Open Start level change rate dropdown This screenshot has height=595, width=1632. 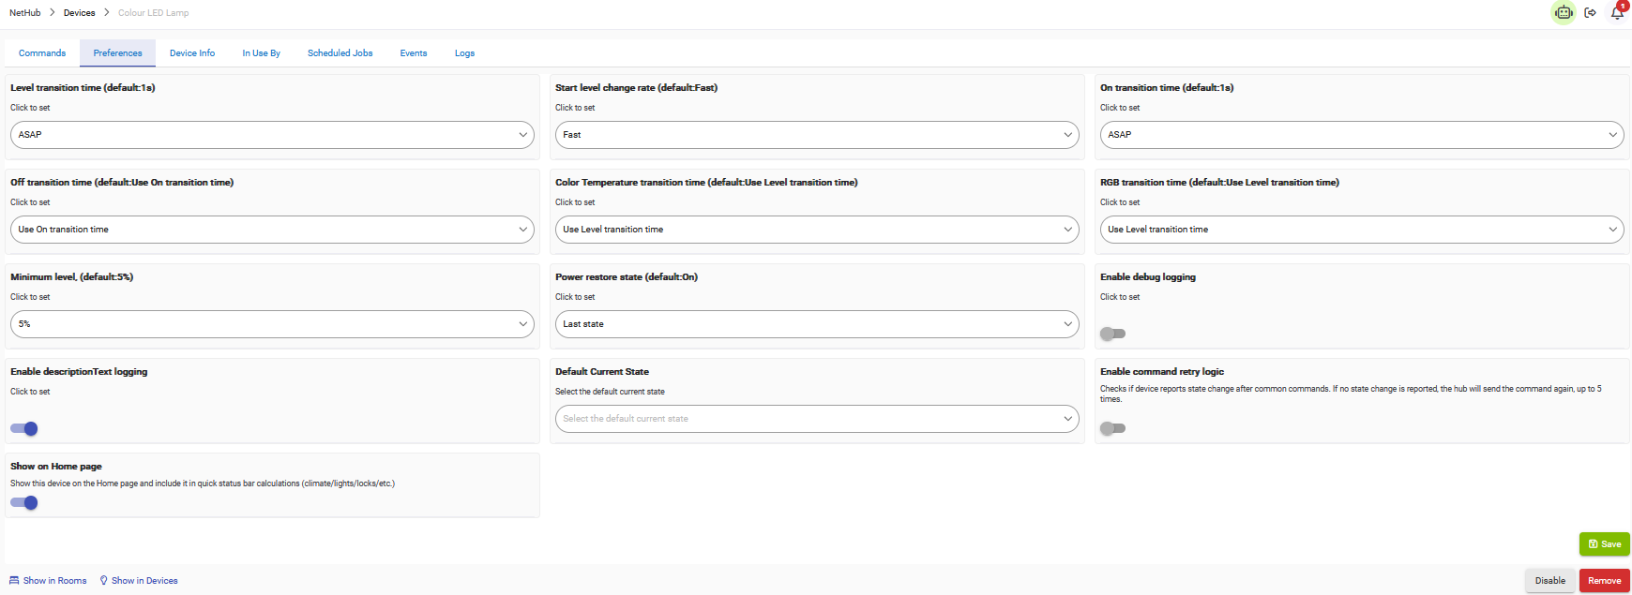pos(817,135)
